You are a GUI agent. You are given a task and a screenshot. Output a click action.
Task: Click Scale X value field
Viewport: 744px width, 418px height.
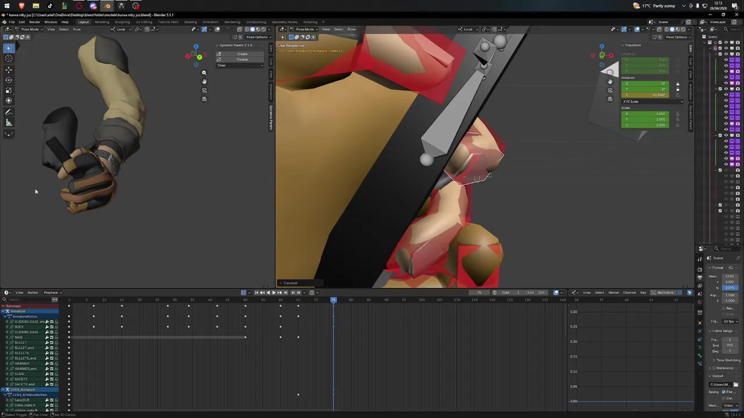click(x=645, y=114)
